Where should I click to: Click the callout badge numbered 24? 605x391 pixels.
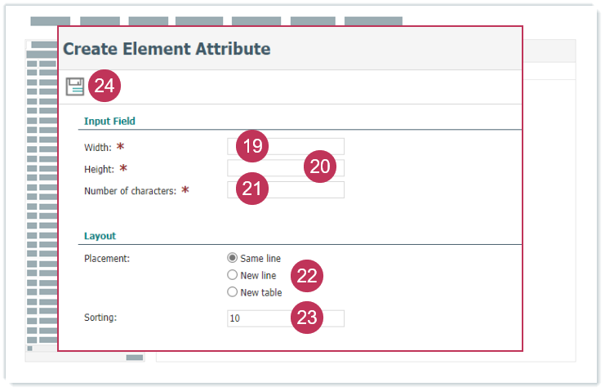pos(105,87)
